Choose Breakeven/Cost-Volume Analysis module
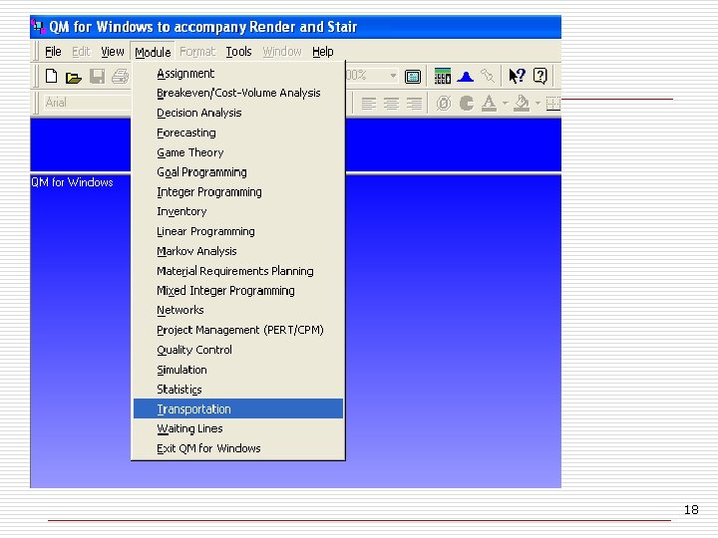Image resolution: width=718 pixels, height=538 pixels. click(x=238, y=94)
